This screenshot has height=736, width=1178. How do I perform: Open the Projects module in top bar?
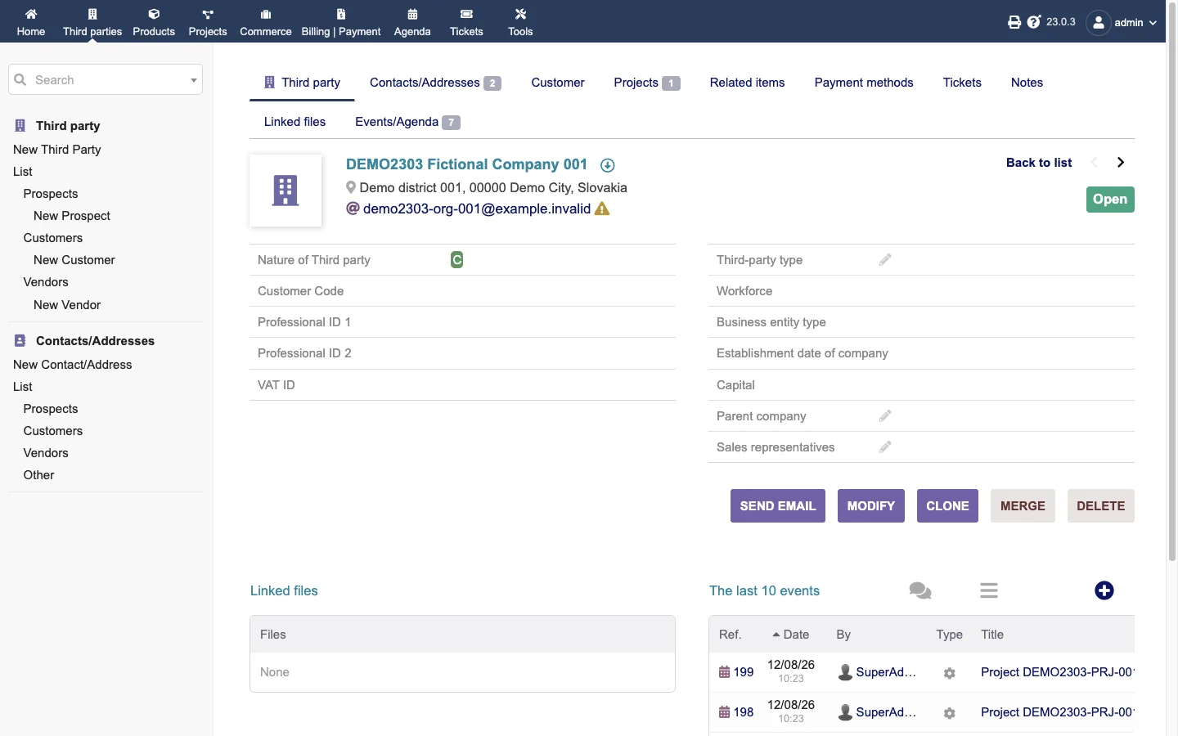click(x=208, y=22)
